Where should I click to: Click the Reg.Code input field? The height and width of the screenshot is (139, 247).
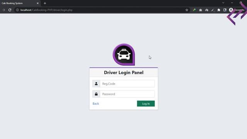pos(127,84)
